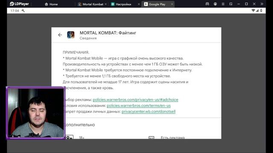273x153 pixels.
Task: Click the Настройки tab gear icon
Action: point(113,4)
